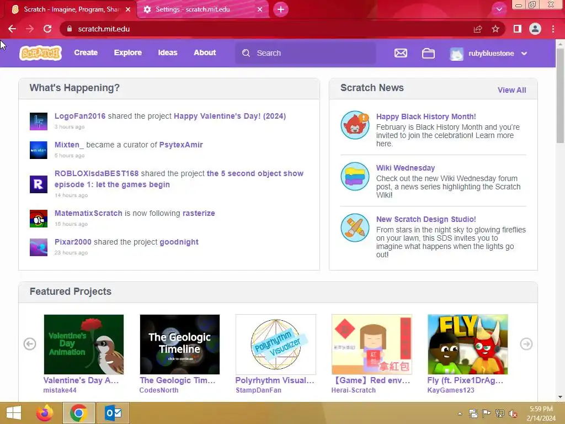This screenshot has height=424, width=565.
Task: Toggle the browser side panel icon
Action: [518, 29]
